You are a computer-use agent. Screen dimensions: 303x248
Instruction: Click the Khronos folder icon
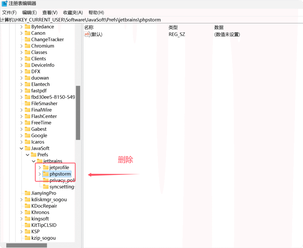tap(28, 212)
